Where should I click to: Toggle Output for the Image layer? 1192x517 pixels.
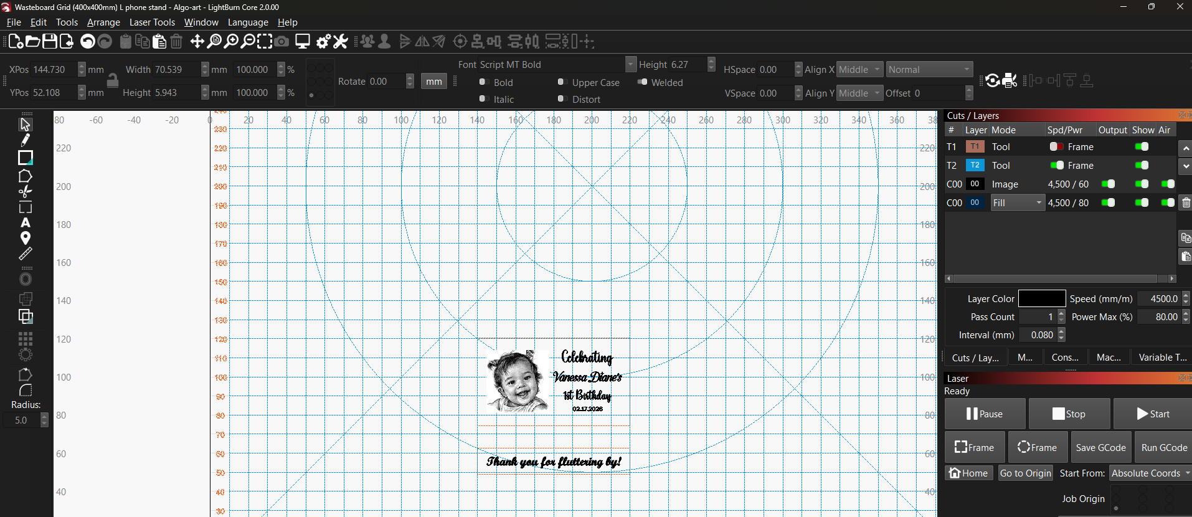[x=1109, y=184]
